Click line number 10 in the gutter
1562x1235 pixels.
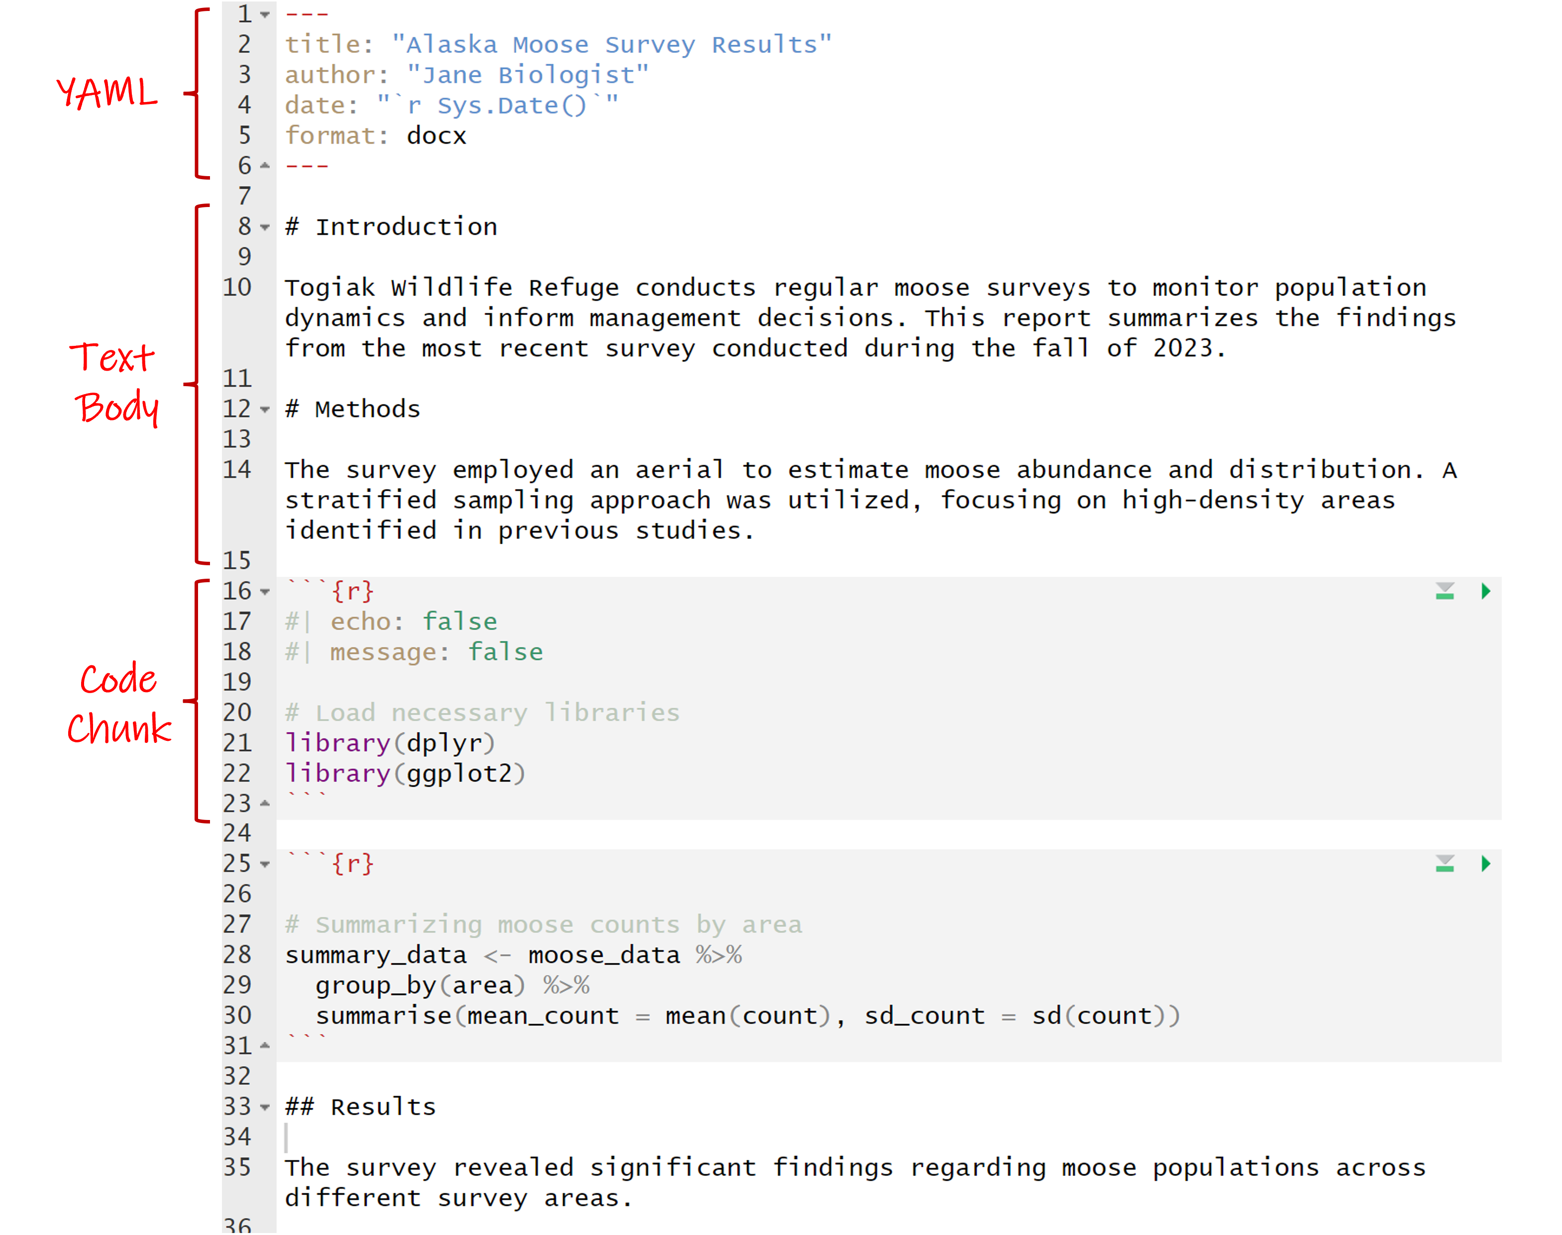(x=236, y=287)
